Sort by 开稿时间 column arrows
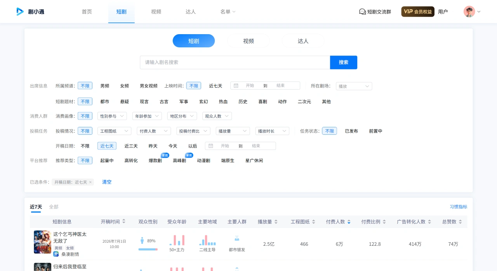 pyautogui.click(x=124, y=221)
